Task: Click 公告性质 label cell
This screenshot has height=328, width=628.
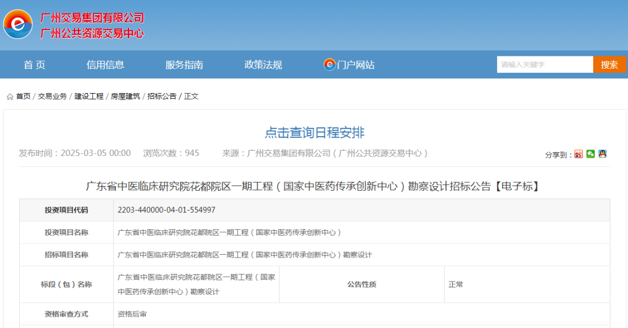Action: click(362, 284)
